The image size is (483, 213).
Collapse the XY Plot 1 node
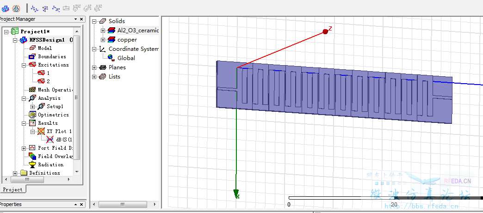pyautogui.click(x=33, y=131)
